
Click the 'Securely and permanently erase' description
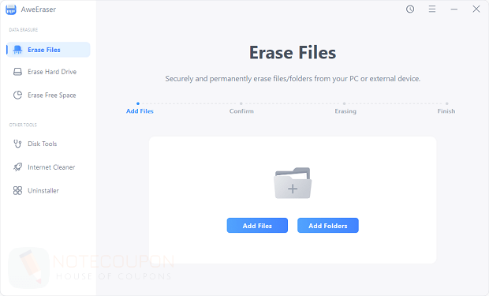pyautogui.click(x=293, y=79)
